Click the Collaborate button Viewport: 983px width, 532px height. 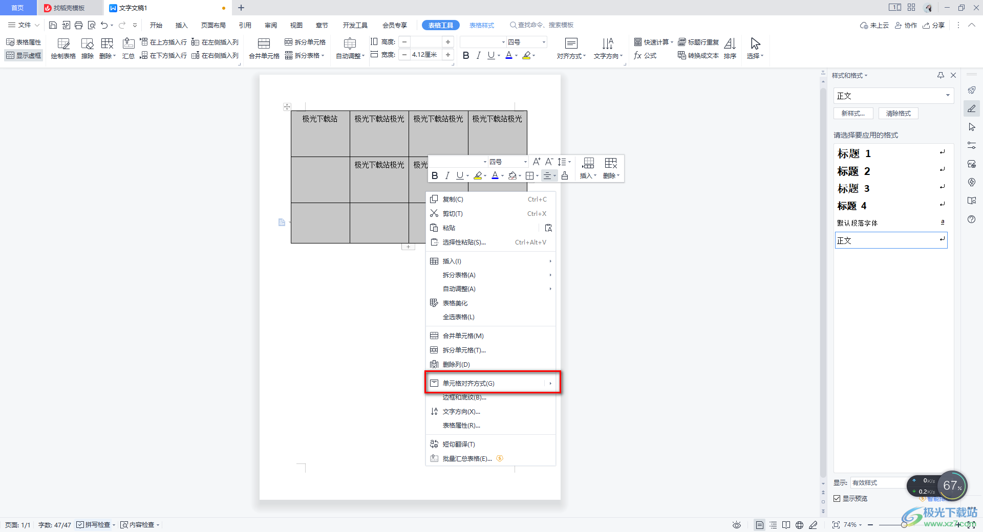tap(906, 25)
